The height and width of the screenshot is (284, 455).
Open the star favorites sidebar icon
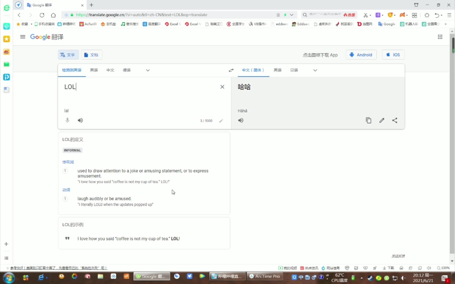6,39
